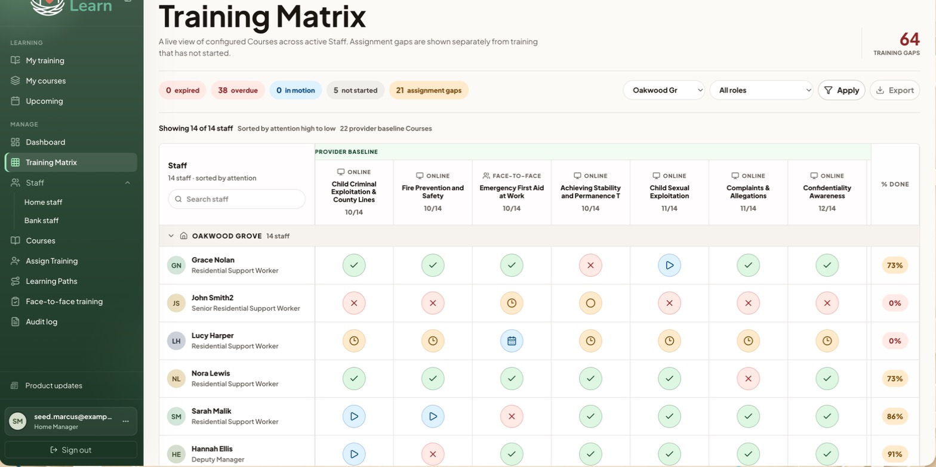Open Bank staff subsection
Screen dimensions: 936x467
[41, 221]
